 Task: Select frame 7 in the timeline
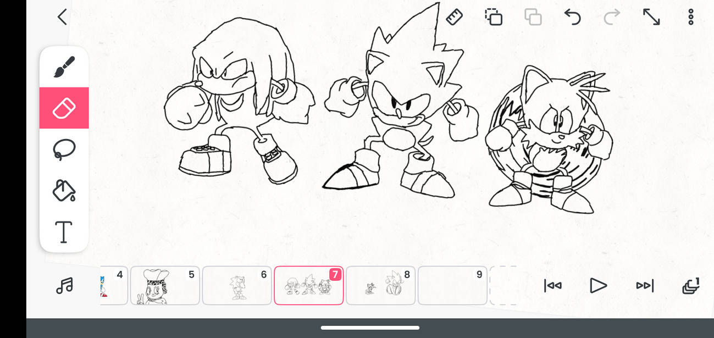pyautogui.click(x=308, y=285)
